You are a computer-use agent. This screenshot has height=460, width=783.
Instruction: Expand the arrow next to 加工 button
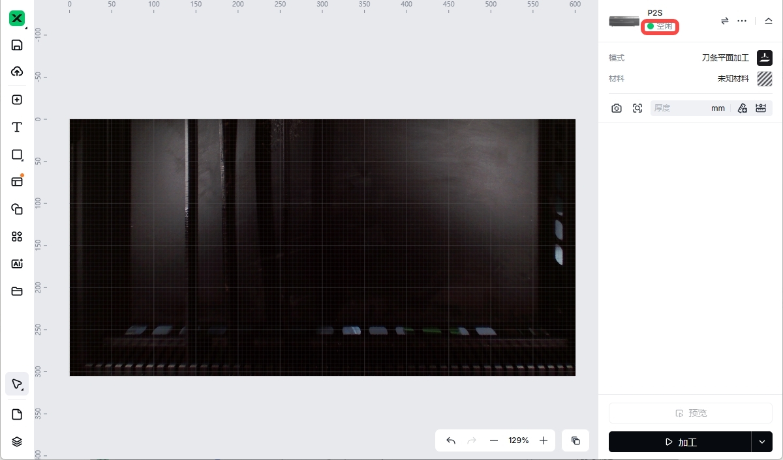pos(761,442)
